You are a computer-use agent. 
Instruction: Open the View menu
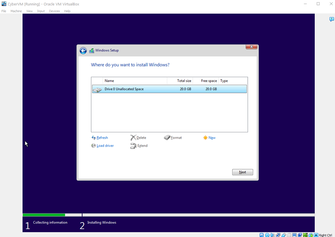[x=29, y=11]
